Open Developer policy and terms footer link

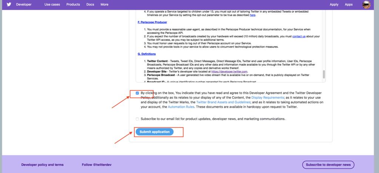click(42, 165)
